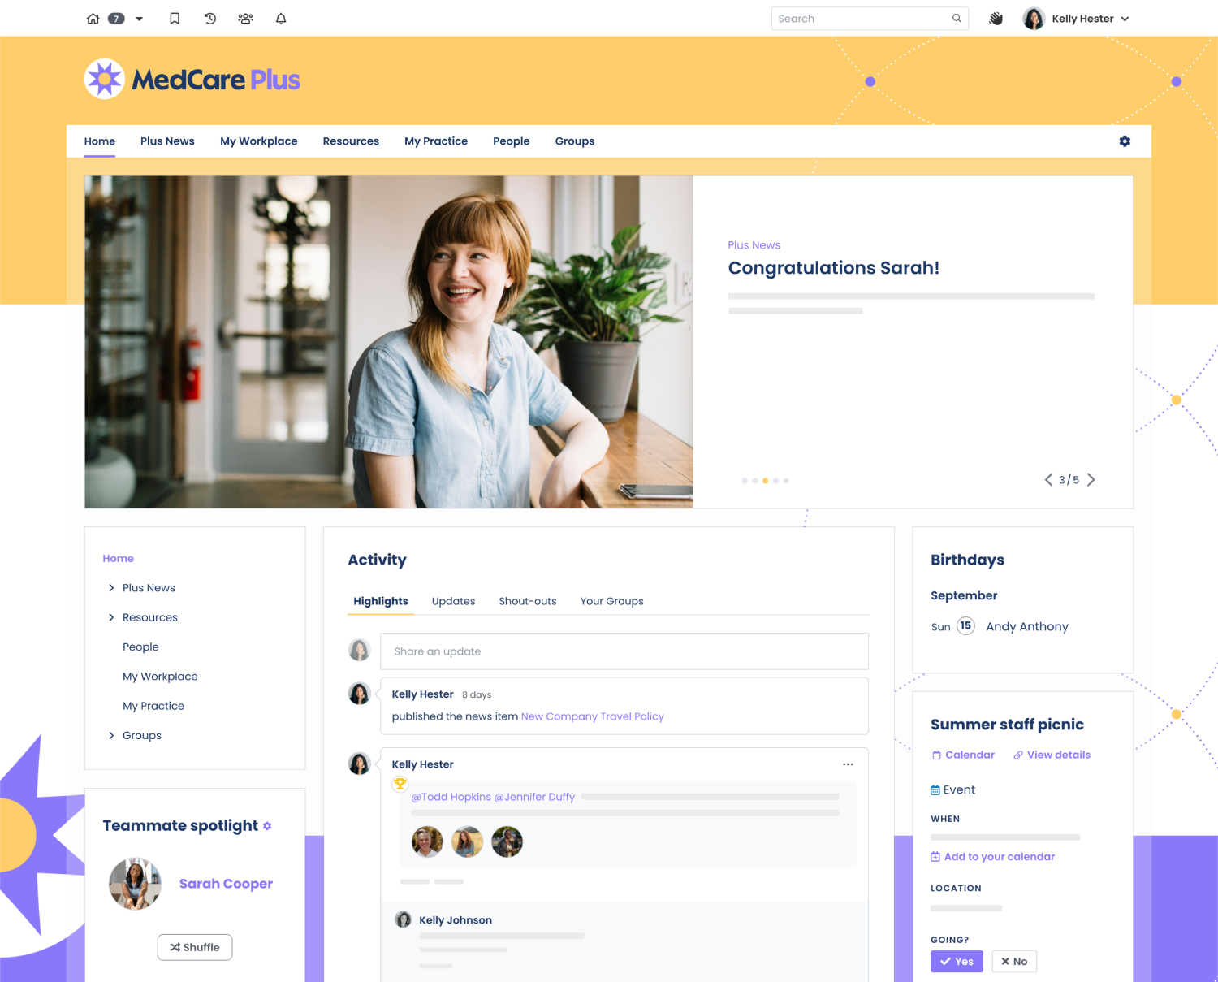Click the waving hand icon
1218x982 pixels.
click(996, 19)
